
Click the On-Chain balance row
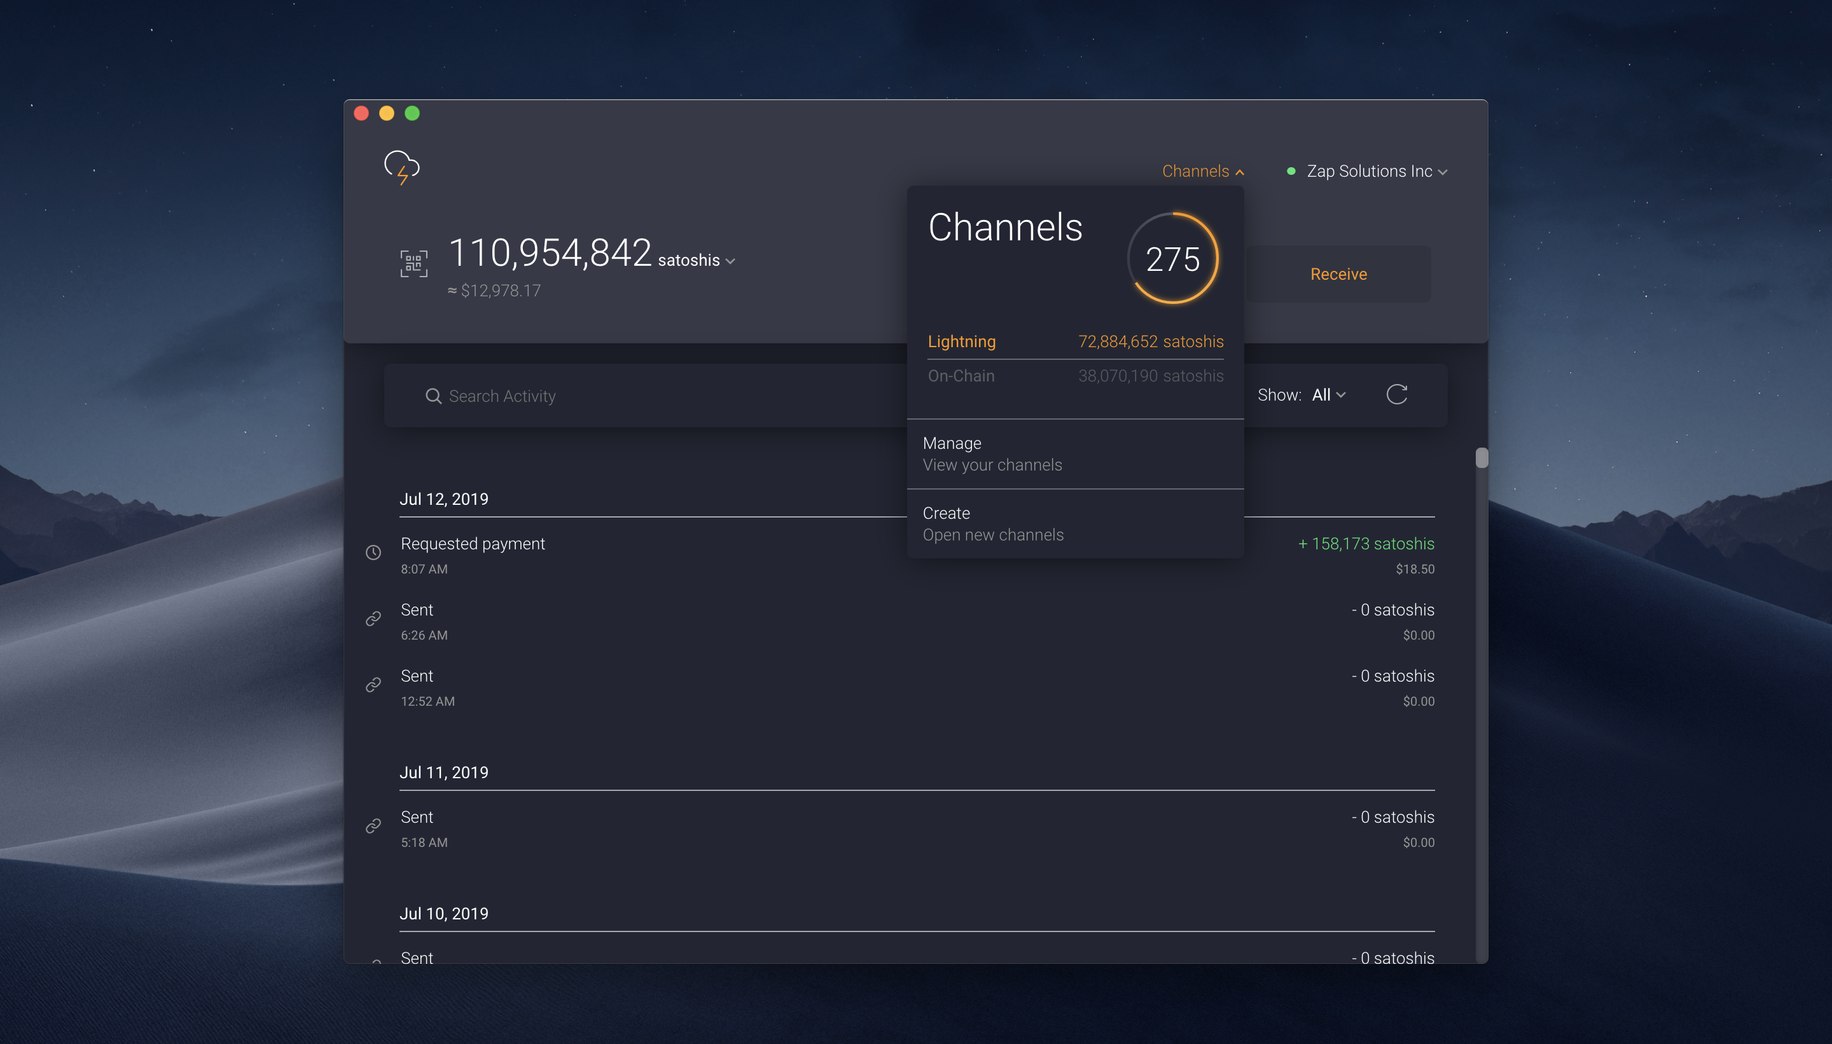pyautogui.click(x=1075, y=375)
